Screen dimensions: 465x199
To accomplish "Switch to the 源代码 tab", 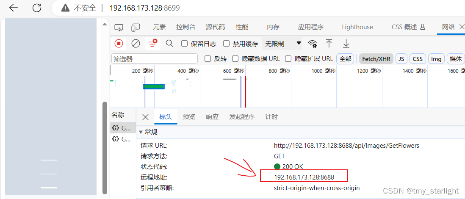I will tap(215, 27).
